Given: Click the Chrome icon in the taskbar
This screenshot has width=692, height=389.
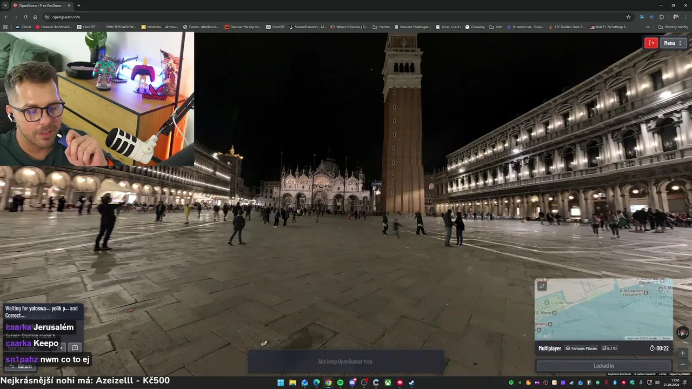Looking at the screenshot, I should point(328,383).
